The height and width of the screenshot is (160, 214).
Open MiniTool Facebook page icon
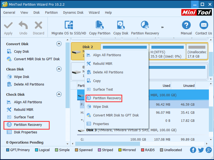tap(193, 150)
